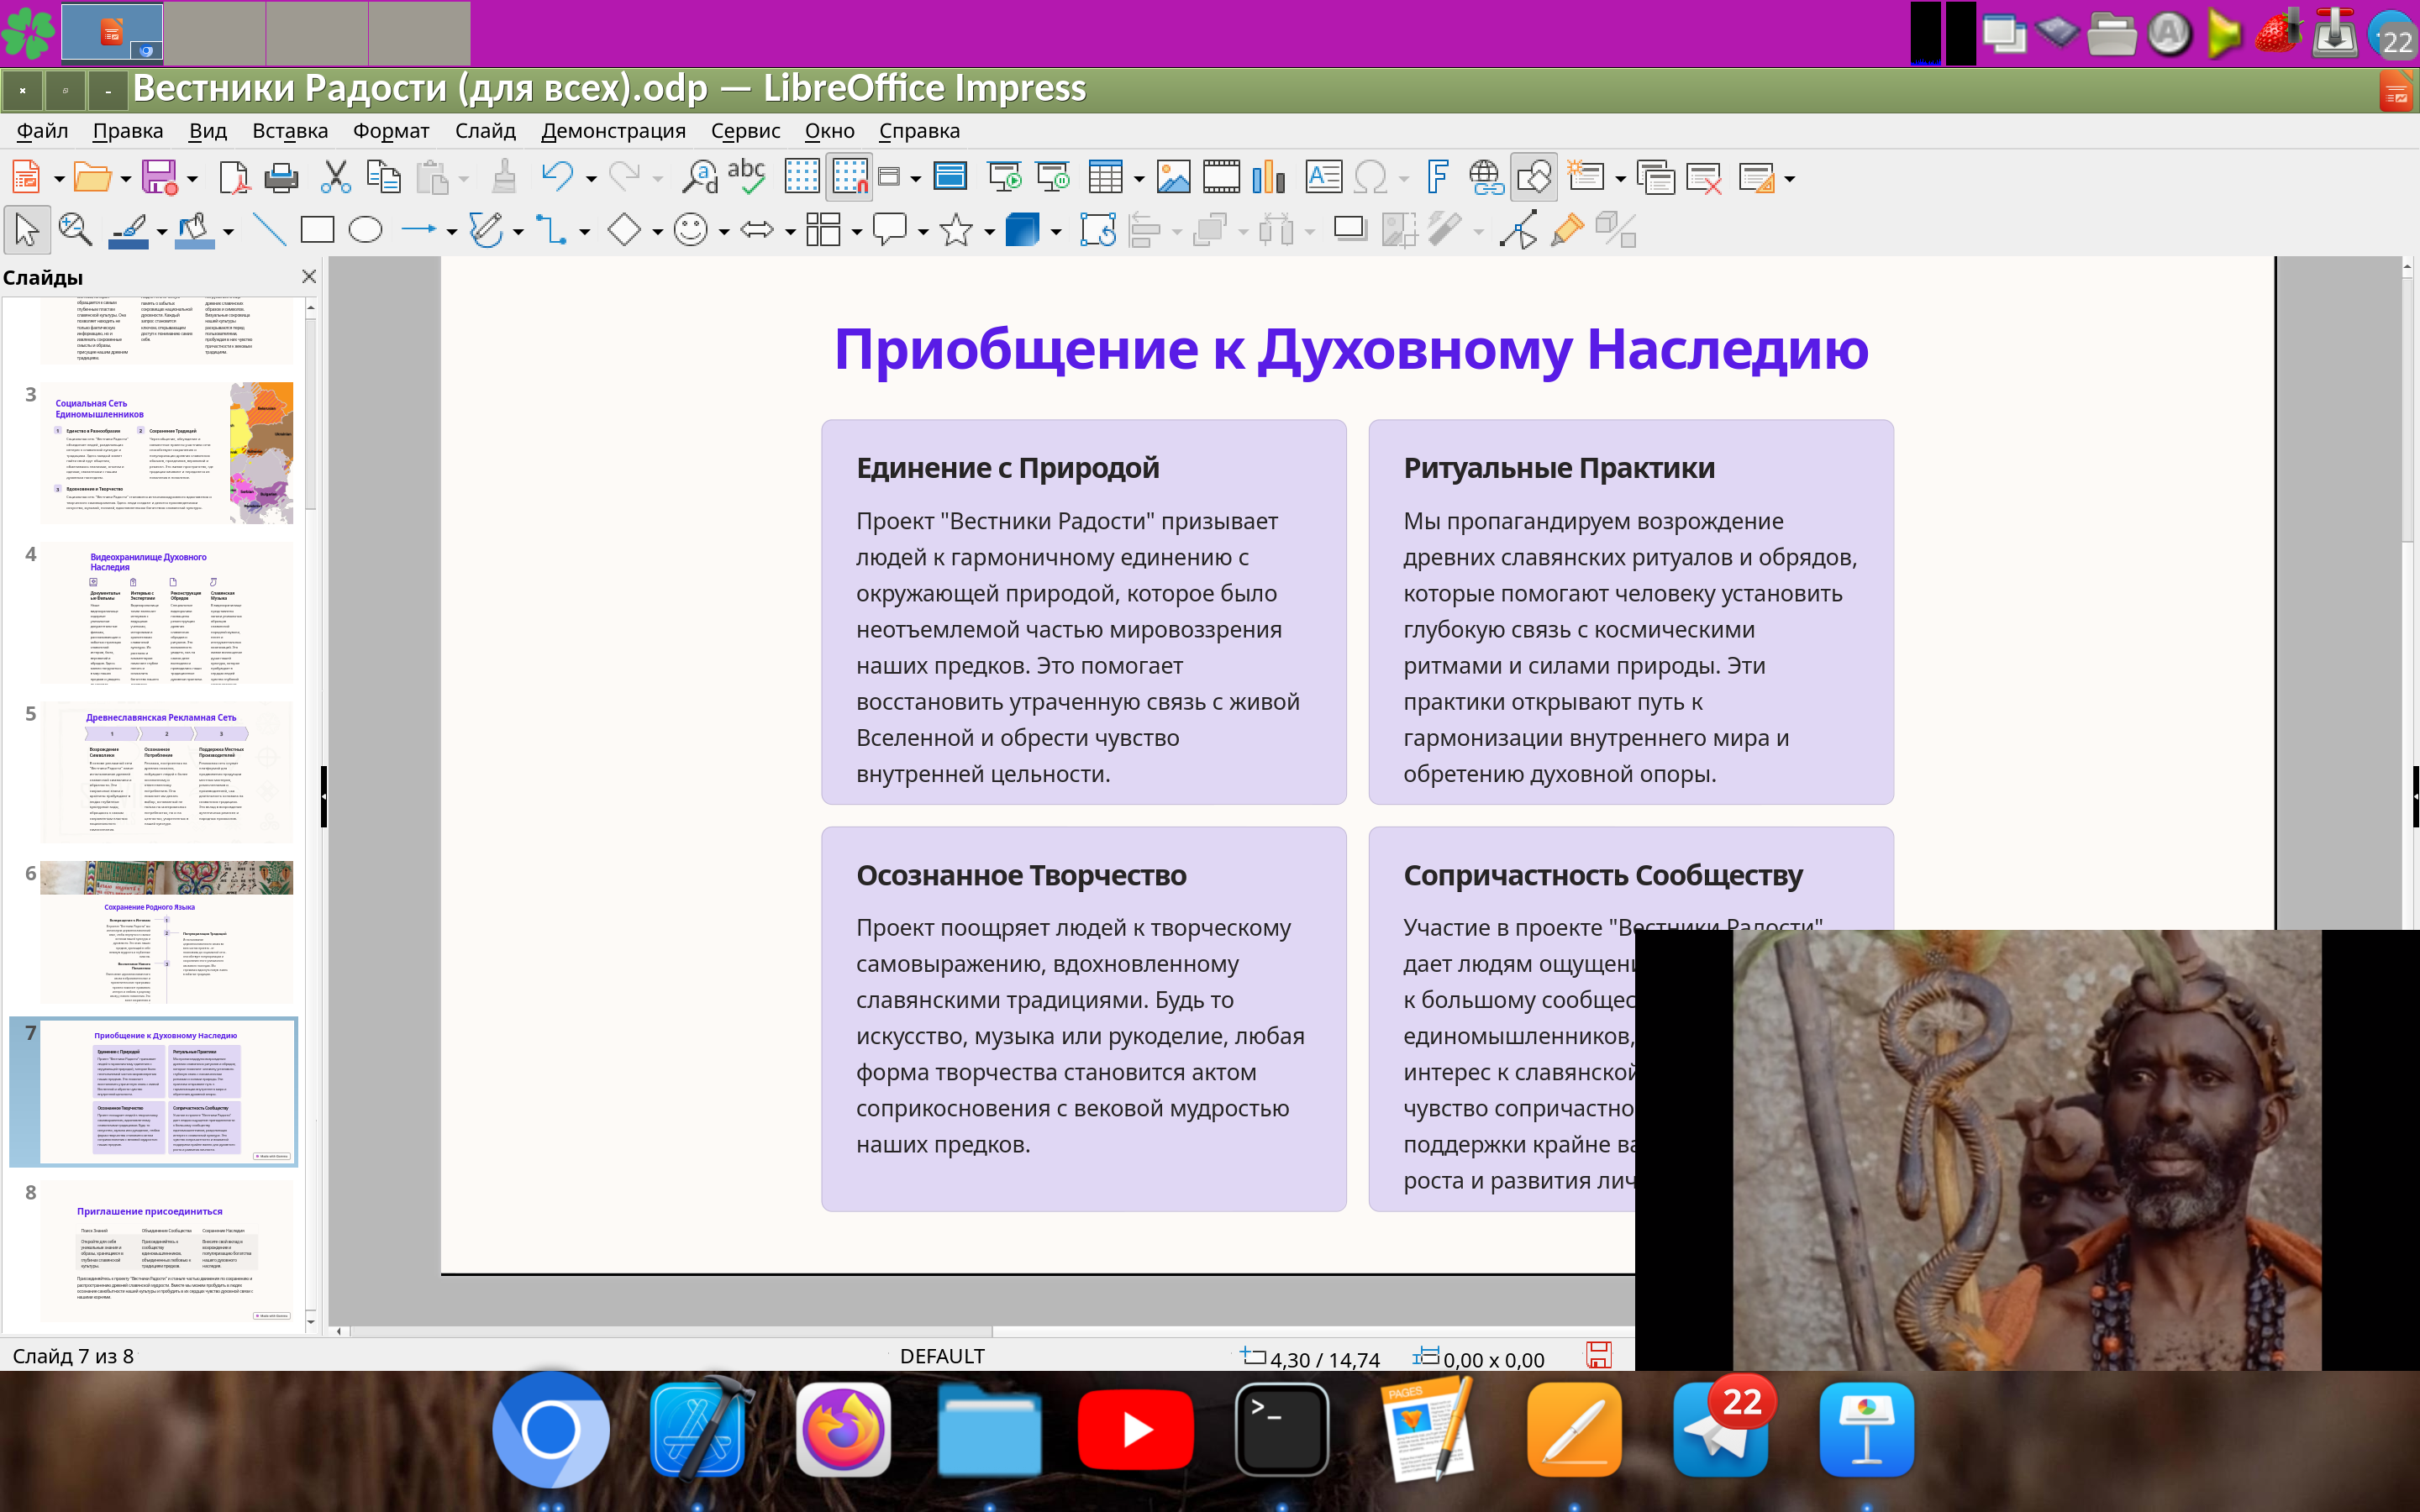Expand the Save options dropdown arrow
This screenshot has height=1512, width=2420.
pyautogui.click(x=192, y=180)
